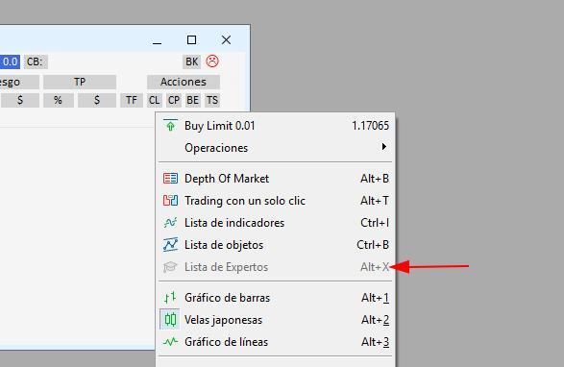
Task: Click the line chart icon
Action: (170, 341)
